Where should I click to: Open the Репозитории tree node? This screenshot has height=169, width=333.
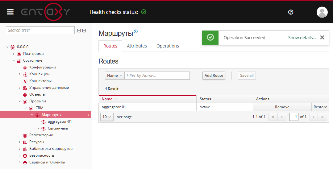pos(41,135)
